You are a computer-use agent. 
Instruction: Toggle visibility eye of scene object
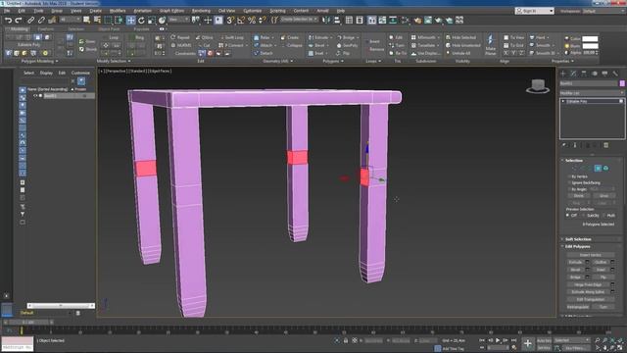coord(35,96)
